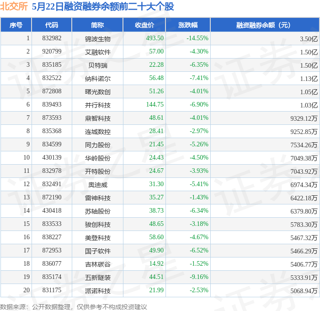
Task: Select stock code 831175
Action: pyautogui.click(x=52, y=290)
